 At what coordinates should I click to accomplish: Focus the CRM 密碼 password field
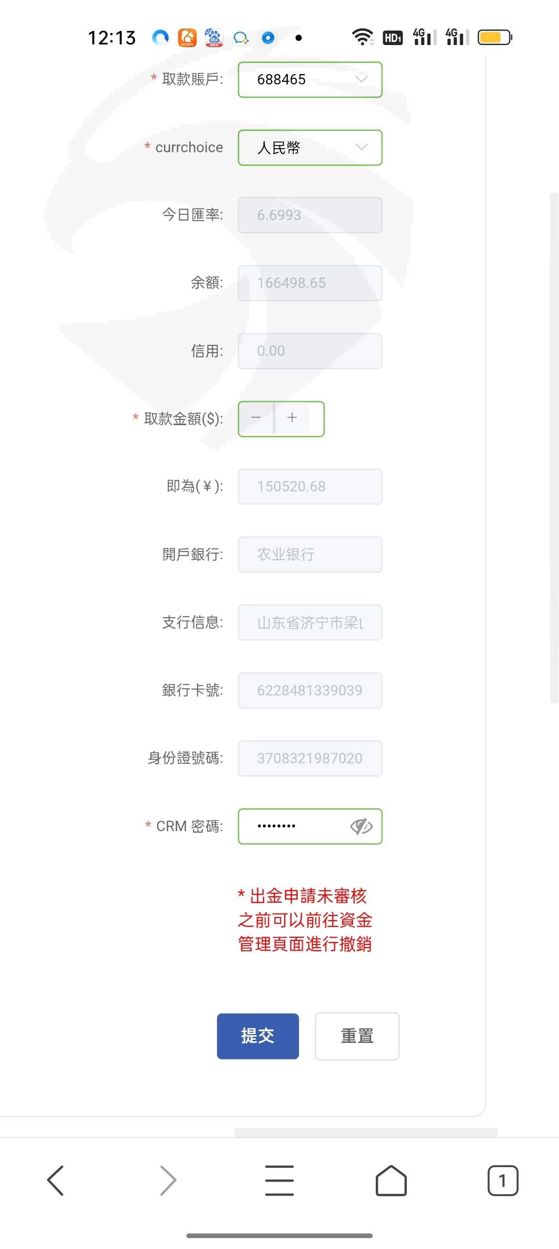pos(295,826)
